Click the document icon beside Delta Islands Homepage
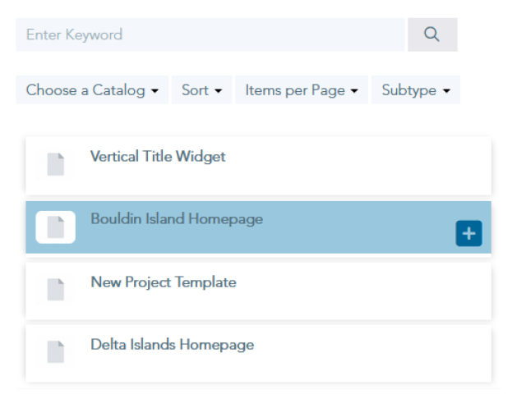Screen dimensions: 526x394 click(56, 352)
